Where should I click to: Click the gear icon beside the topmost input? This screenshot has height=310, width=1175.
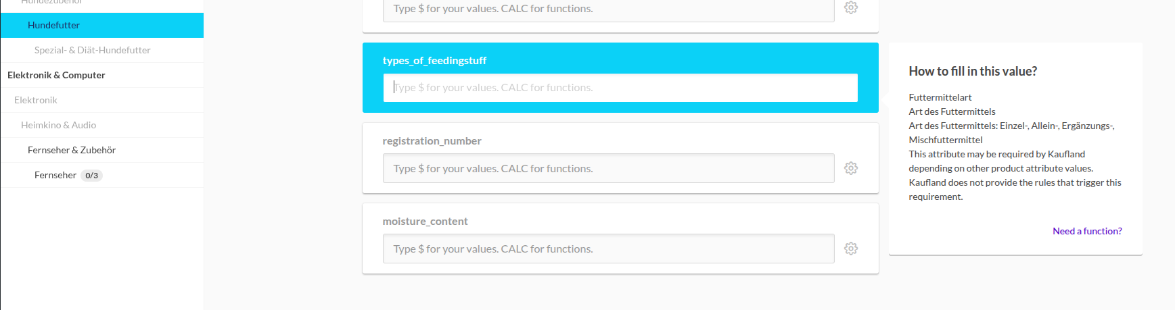pyautogui.click(x=851, y=7)
